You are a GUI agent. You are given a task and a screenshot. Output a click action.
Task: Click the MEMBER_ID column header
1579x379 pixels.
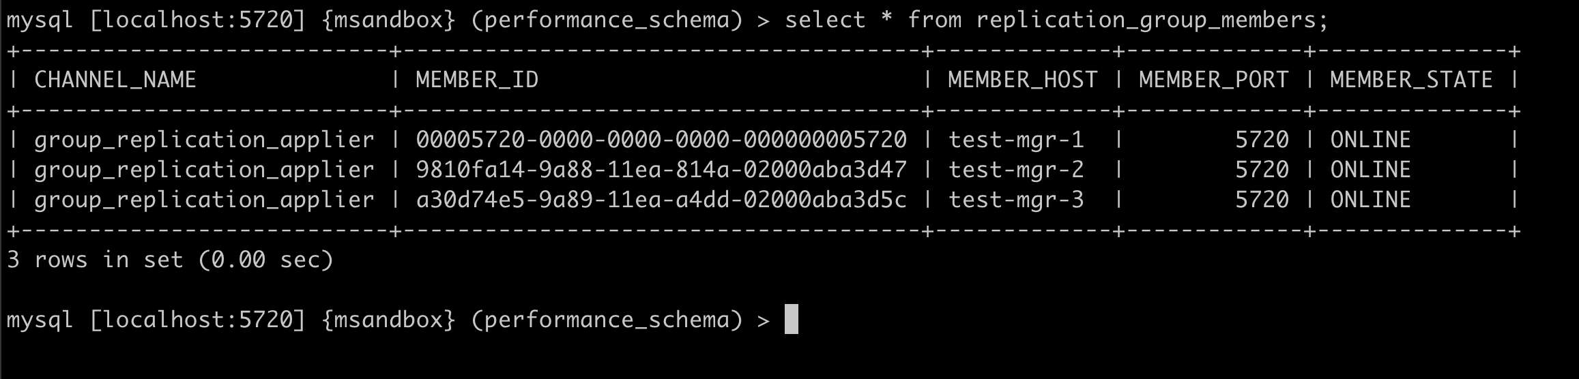[477, 80]
